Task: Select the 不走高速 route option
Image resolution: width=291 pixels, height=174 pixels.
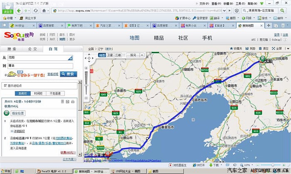Action: (x=55, y=93)
